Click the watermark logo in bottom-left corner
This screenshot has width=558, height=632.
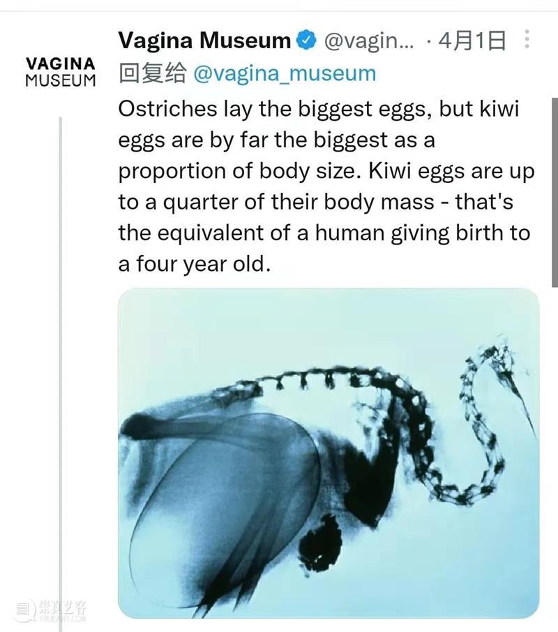point(48,610)
